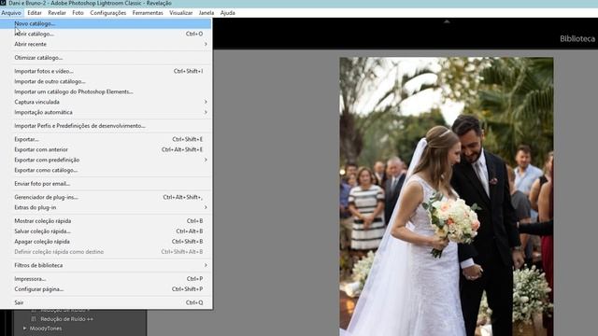This screenshot has height=336, width=598.
Task: Select Importar um catálogo do Photoshop Elements...
Action: [x=106, y=91]
